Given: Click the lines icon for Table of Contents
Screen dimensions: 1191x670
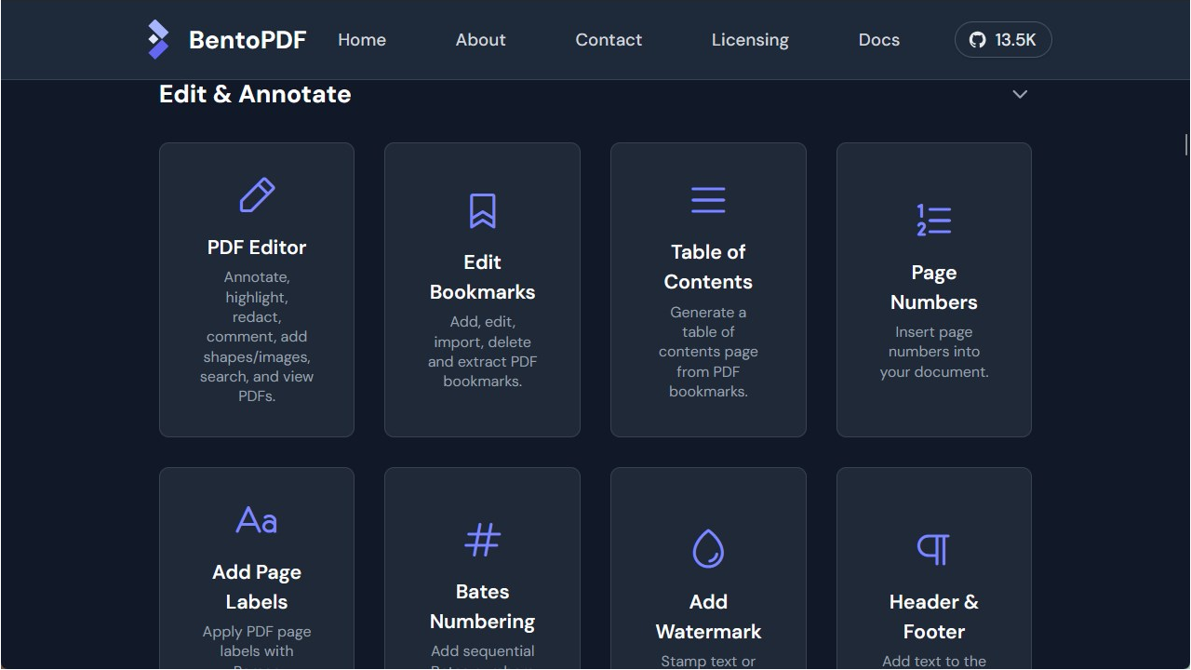Looking at the screenshot, I should point(708,200).
